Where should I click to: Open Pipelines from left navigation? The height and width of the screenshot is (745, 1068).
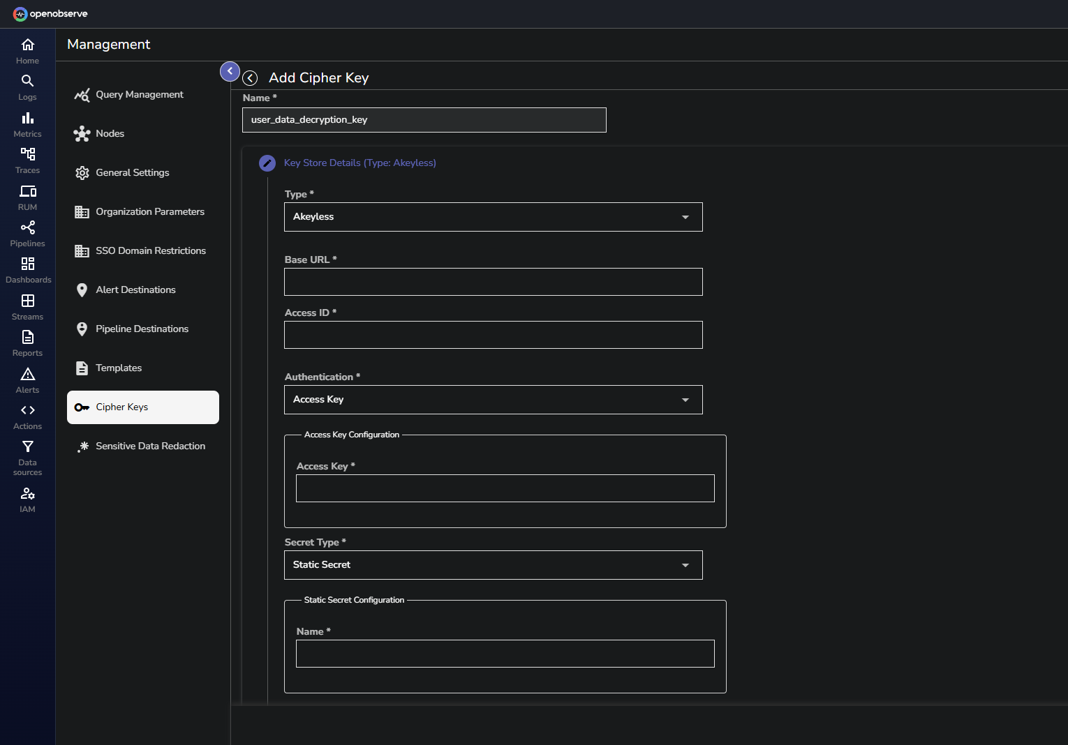27,228
